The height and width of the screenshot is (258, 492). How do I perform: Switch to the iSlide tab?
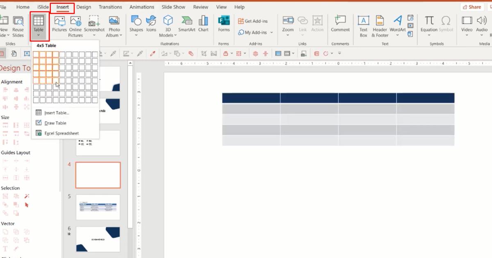pos(43,7)
